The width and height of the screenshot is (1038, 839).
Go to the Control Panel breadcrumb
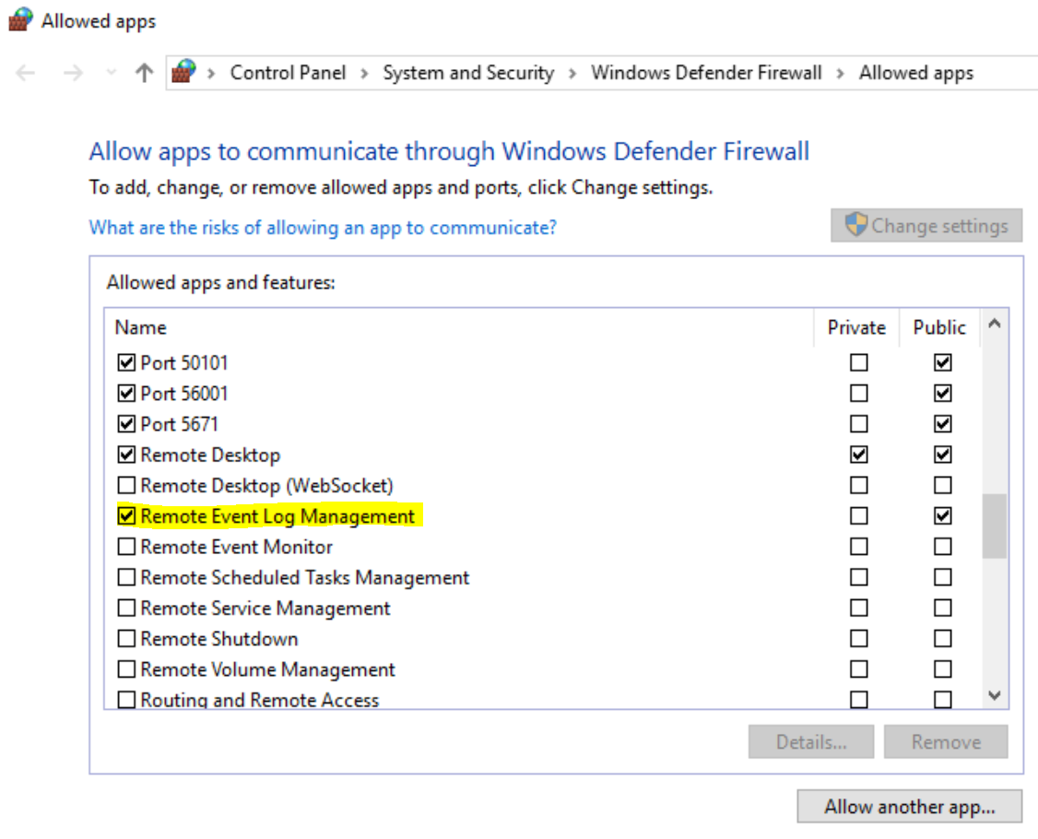pos(288,73)
